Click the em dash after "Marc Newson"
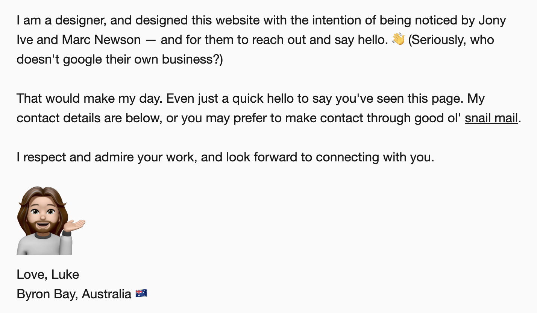 tap(150, 40)
